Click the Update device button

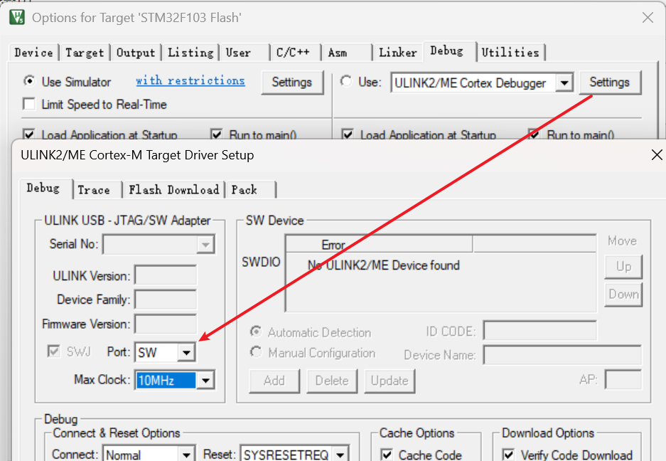click(390, 380)
